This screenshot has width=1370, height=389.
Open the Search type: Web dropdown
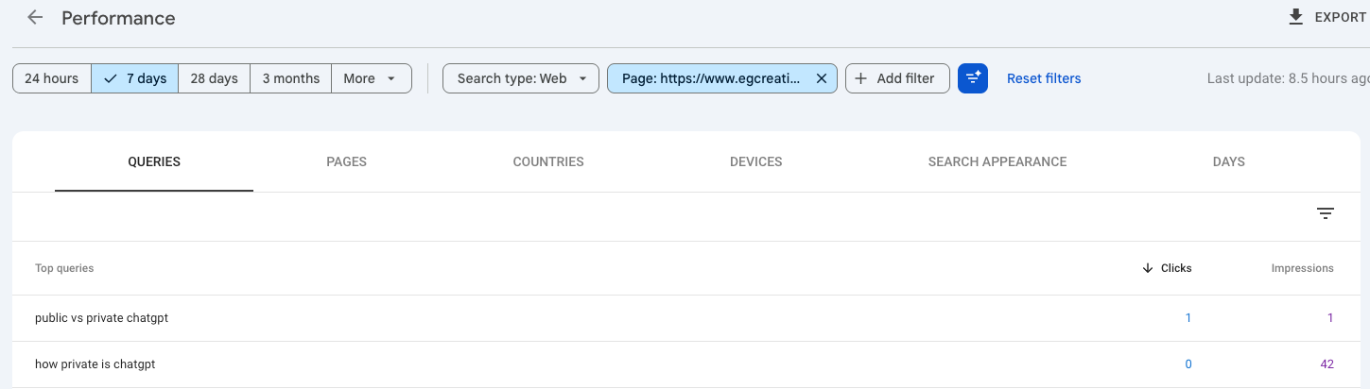coord(521,78)
